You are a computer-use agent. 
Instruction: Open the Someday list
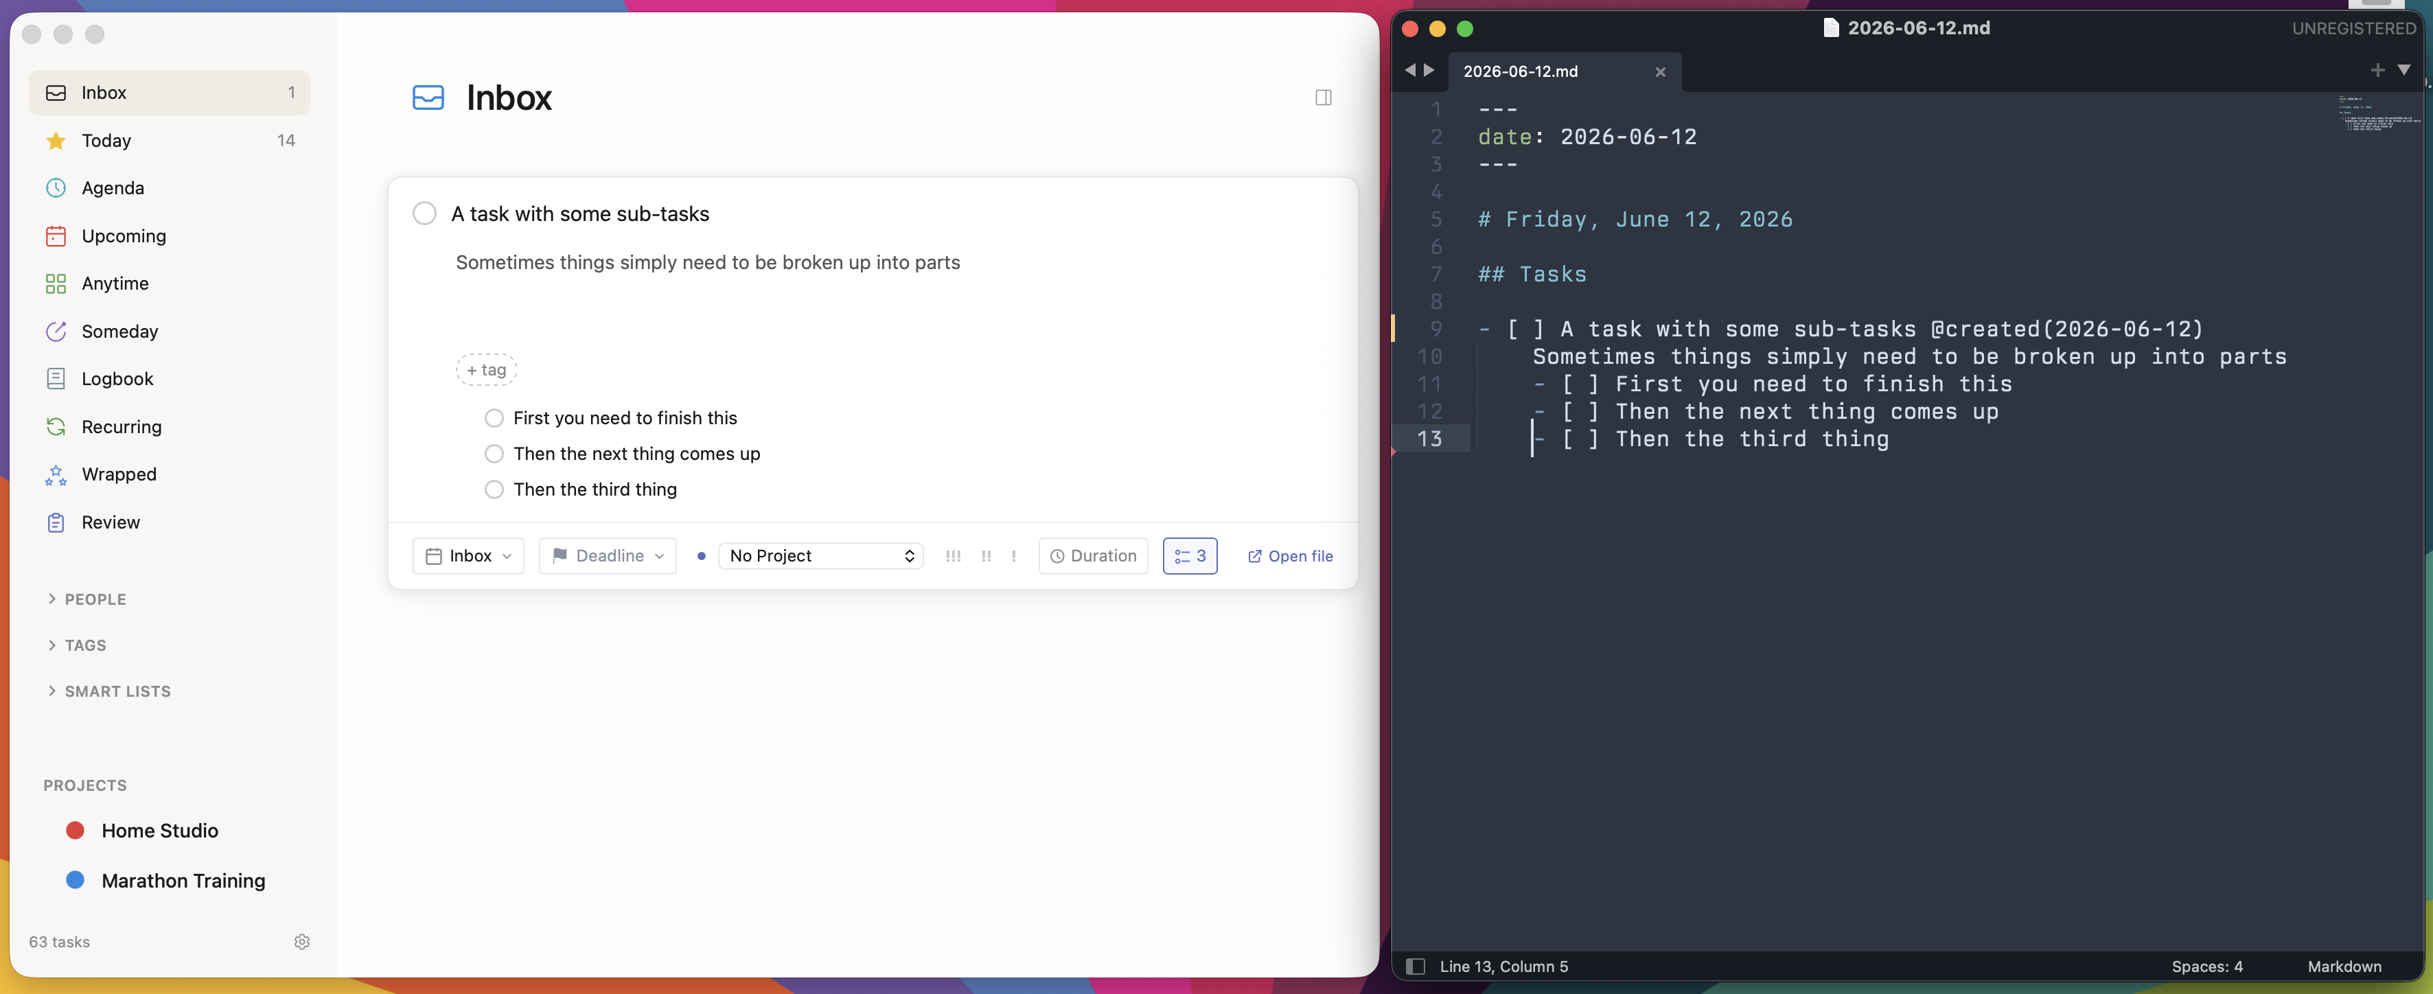169,331
